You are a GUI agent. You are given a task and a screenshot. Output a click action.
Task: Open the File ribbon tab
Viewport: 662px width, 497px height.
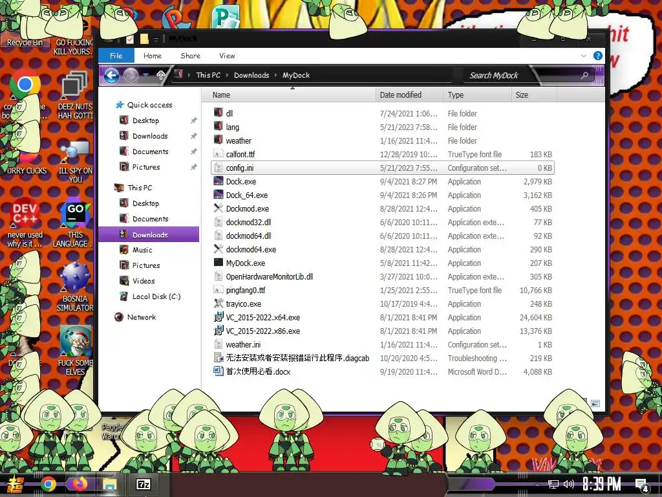[116, 56]
